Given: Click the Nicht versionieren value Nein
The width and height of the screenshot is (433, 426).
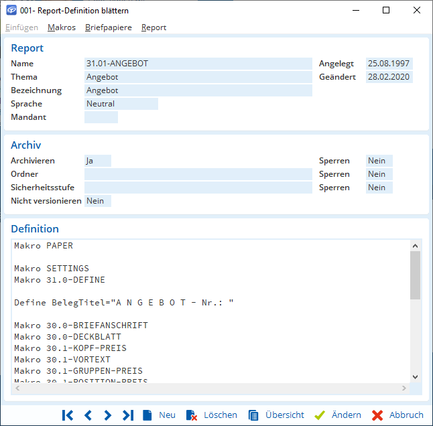Looking at the screenshot, I should coord(98,201).
